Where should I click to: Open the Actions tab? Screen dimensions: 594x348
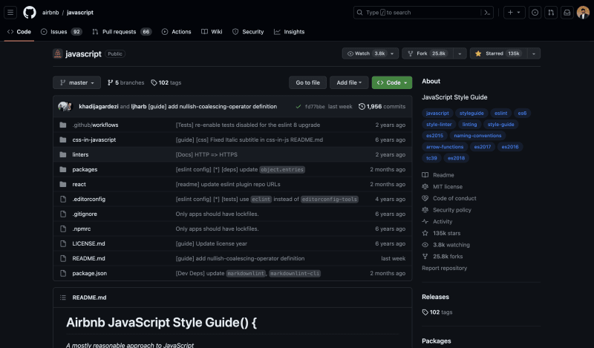point(176,32)
